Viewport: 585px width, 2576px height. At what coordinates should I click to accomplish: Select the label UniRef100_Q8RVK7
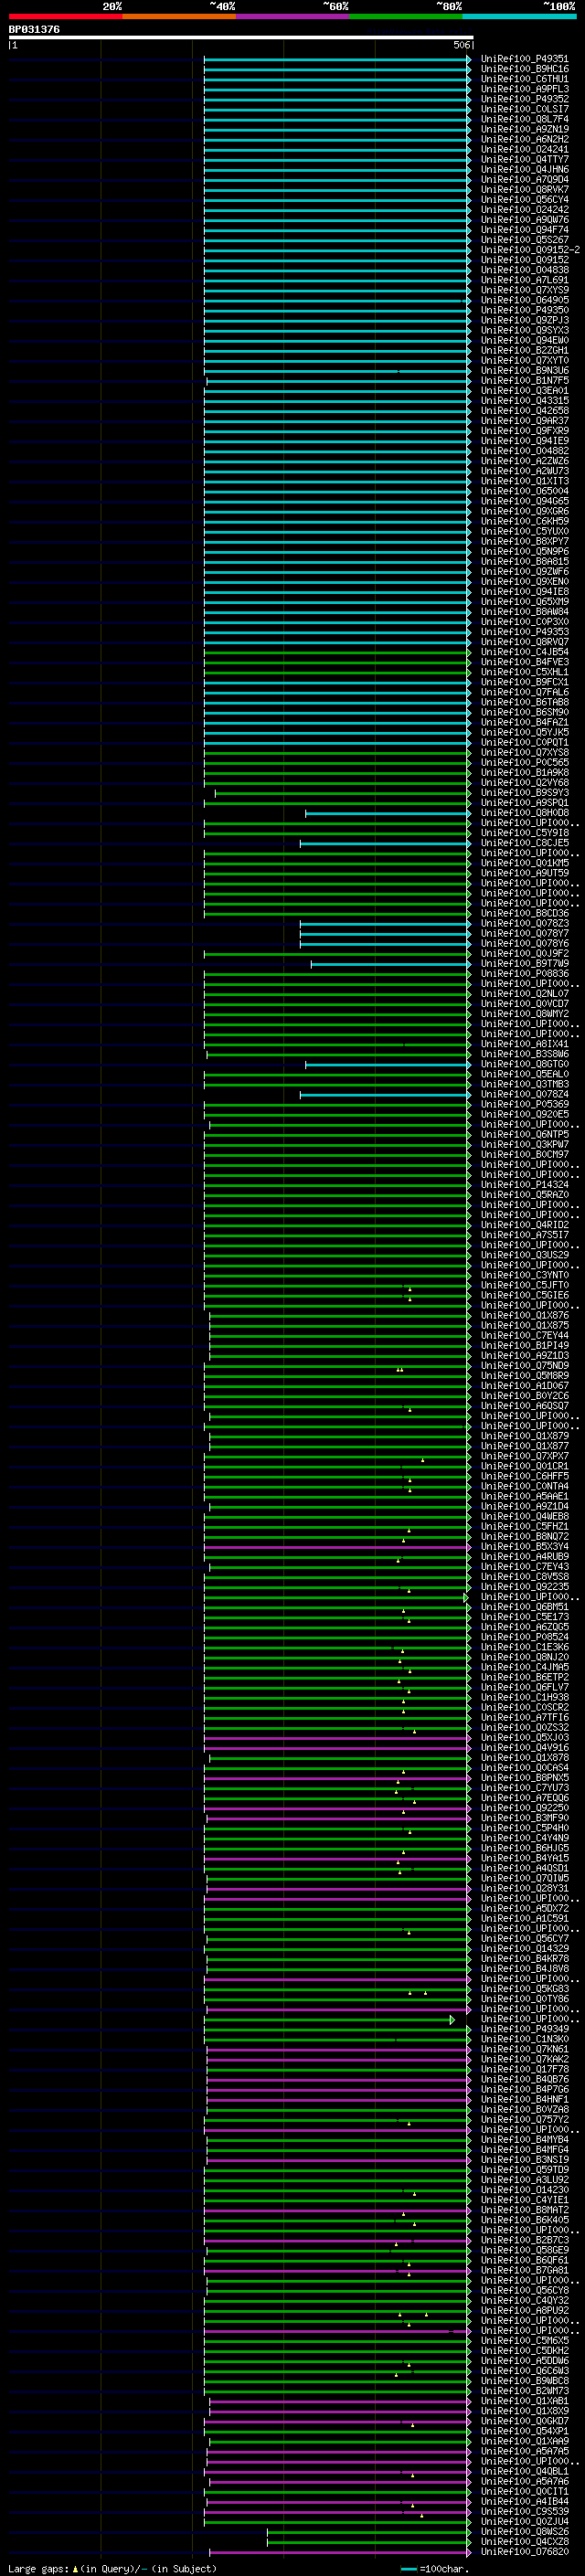point(524,189)
